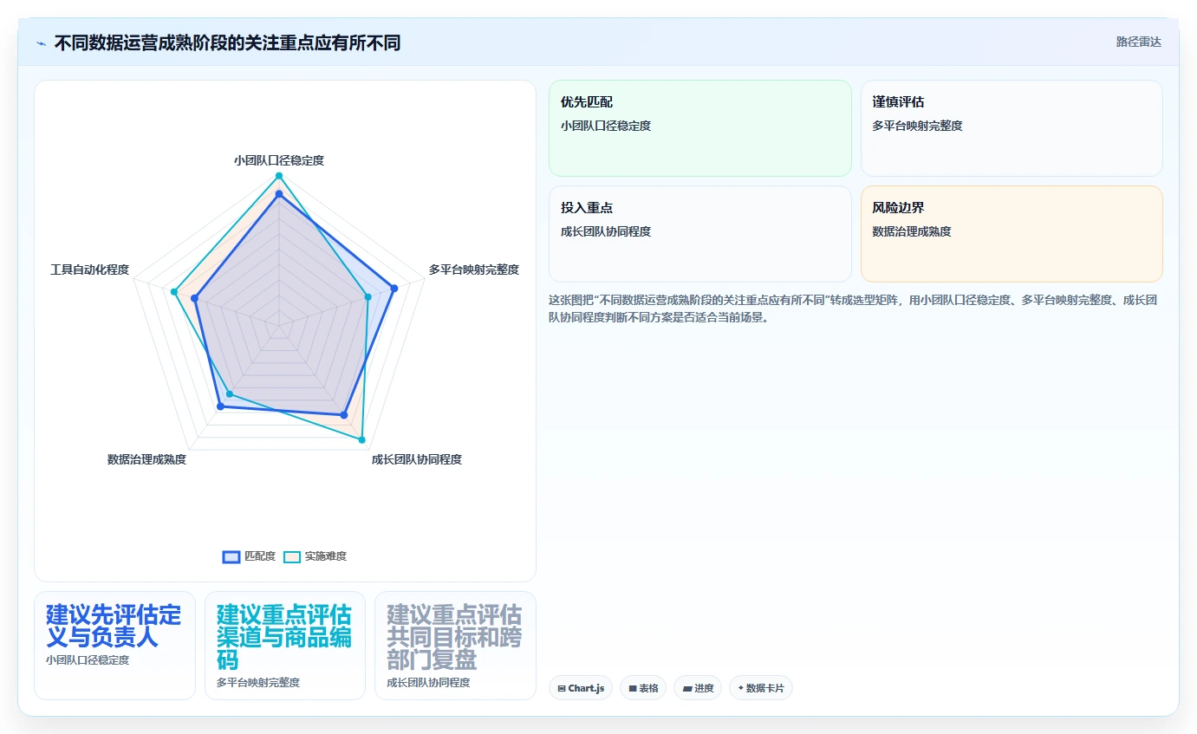Click the description paragraph starting 这张图把
The width and height of the screenshot is (1197, 734).
(855, 309)
